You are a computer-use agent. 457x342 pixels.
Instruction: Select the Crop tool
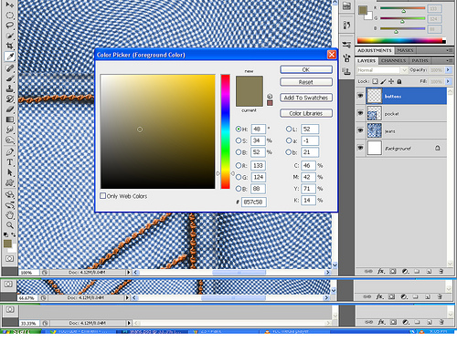coord(10,46)
